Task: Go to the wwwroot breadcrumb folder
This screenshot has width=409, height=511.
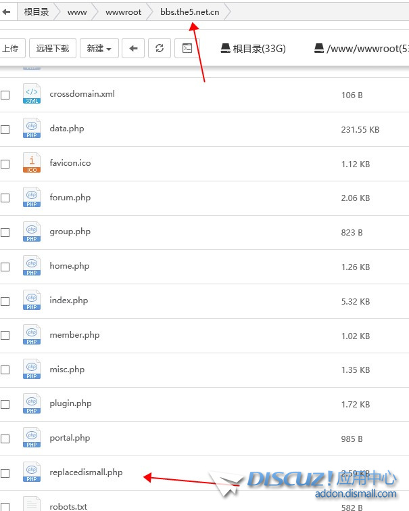Action: [123, 12]
